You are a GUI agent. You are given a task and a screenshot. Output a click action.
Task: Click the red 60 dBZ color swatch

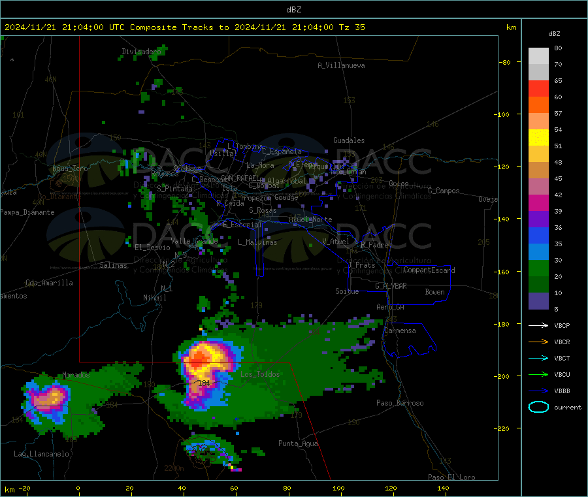[538, 88]
